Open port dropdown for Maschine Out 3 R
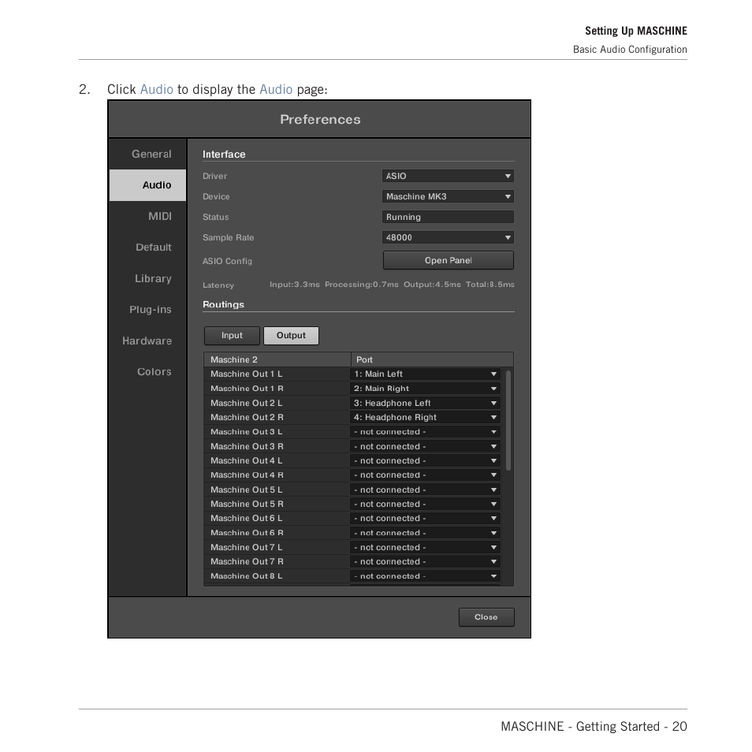 (426, 446)
